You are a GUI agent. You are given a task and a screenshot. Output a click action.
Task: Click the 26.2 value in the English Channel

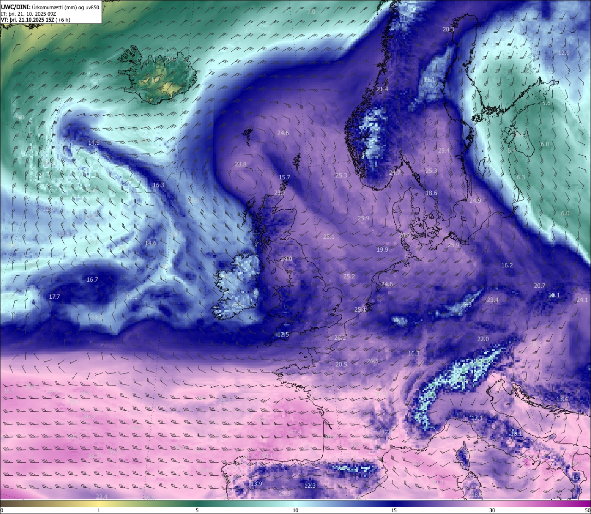tap(340, 338)
